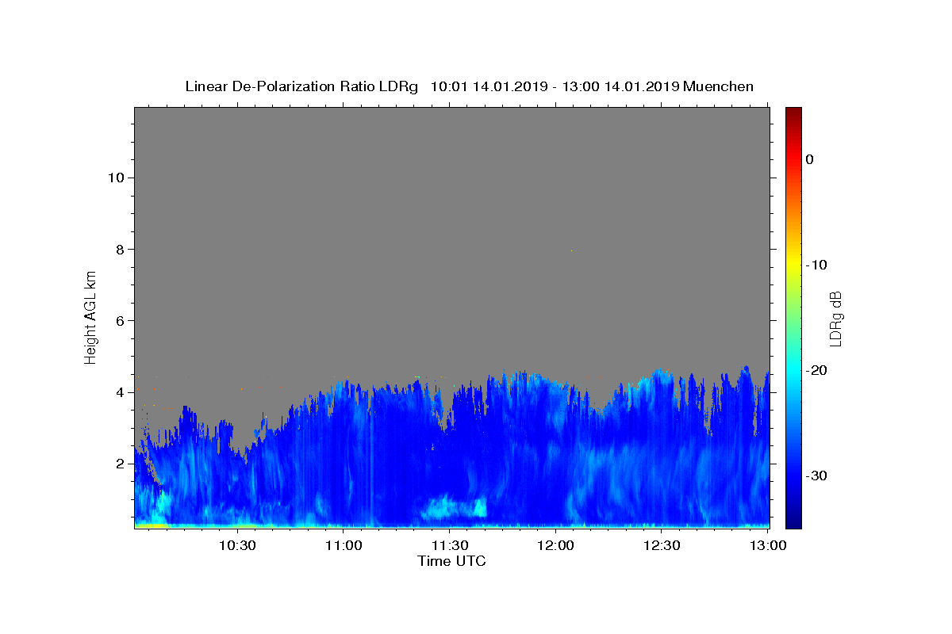Select the 11:30 time tick label
The height and width of the screenshot is (634, 952).
pos(450,545)
